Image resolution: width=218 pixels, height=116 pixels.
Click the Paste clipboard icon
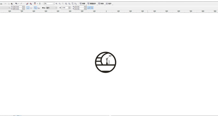(x=12, y=4)
